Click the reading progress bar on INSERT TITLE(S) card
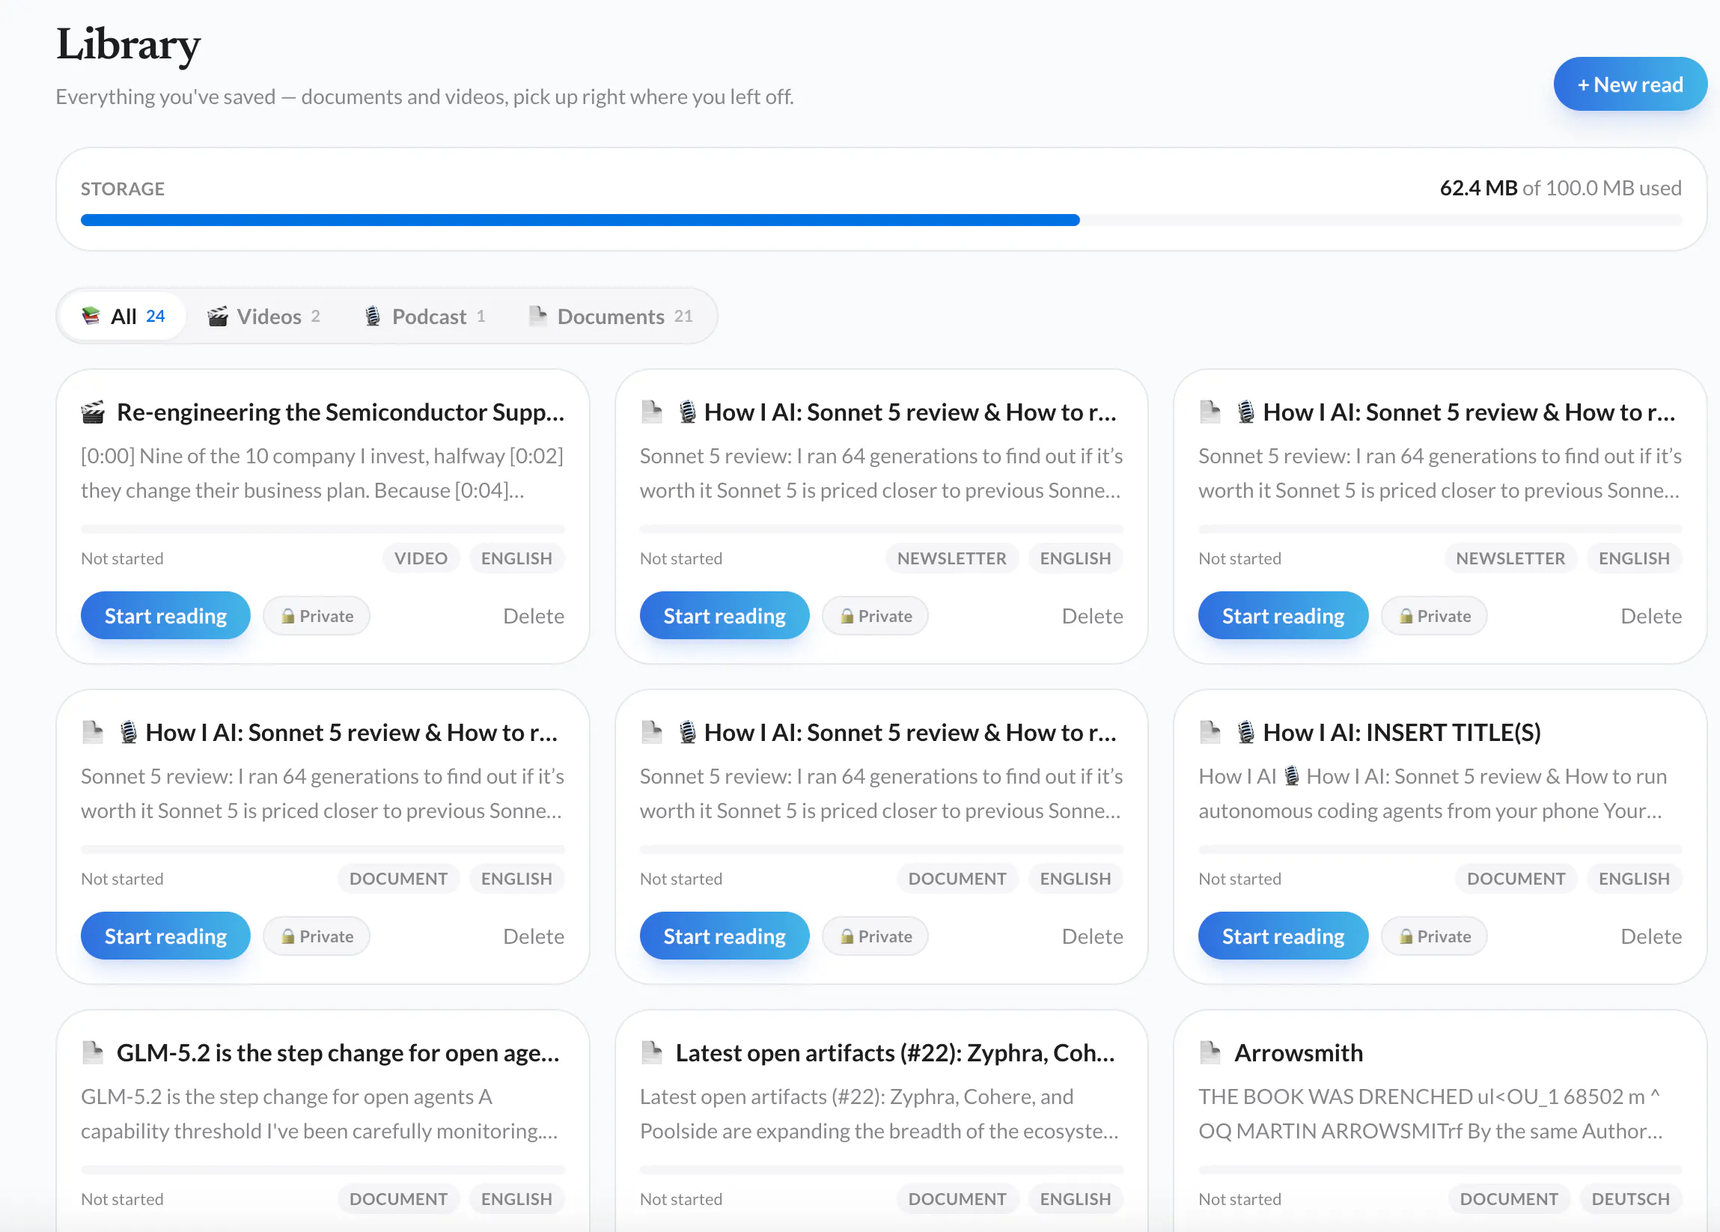This screenshot has width=1720, height=1232. (x=1440, y=848)
